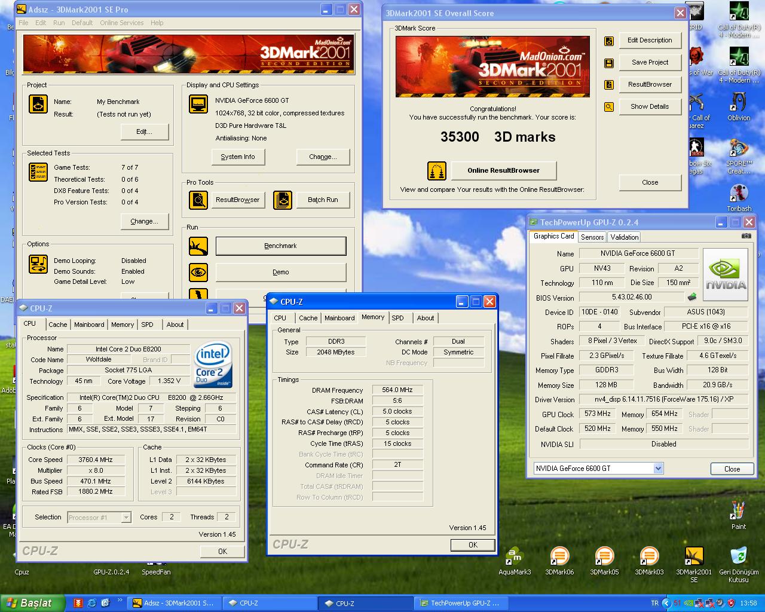
Task: Click the Demo button
Action: (x=281, y=273)
